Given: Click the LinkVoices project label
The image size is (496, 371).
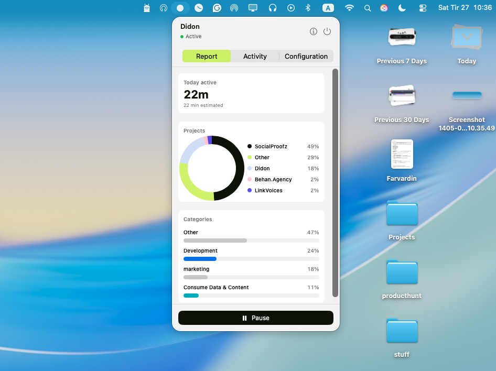Looking at the screenshot, I should (268, 190).
